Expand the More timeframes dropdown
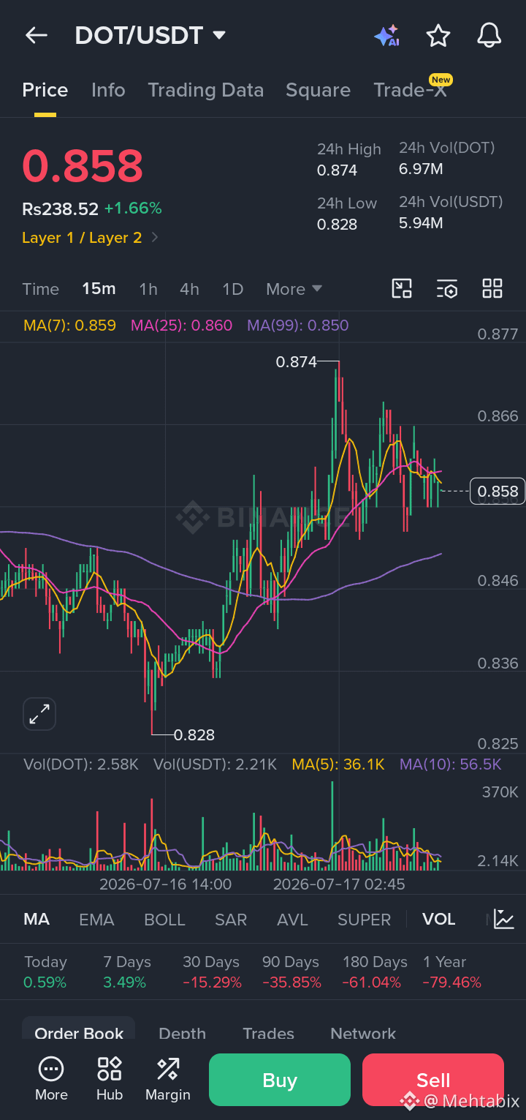Image resolution: width=526 pixels, height=1120 pixels. click(294, 289)
